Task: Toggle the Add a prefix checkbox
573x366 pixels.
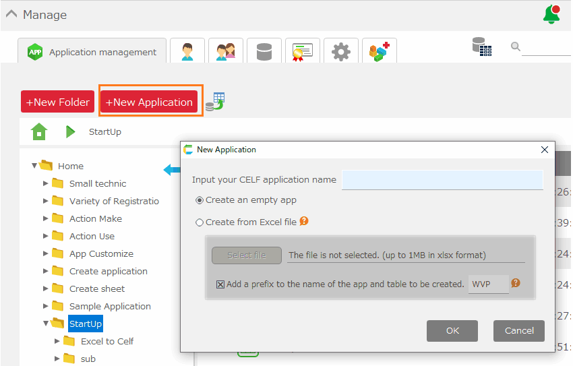Action: (x=220, y=284)
